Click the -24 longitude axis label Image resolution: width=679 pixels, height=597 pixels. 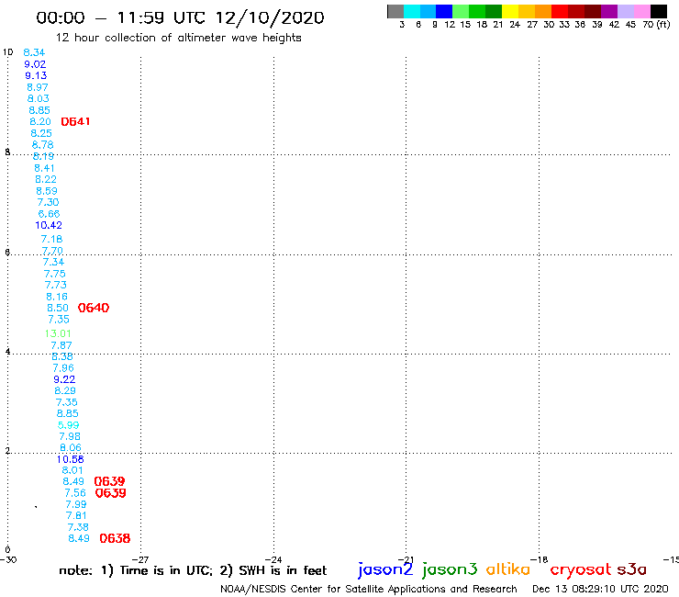273,560
